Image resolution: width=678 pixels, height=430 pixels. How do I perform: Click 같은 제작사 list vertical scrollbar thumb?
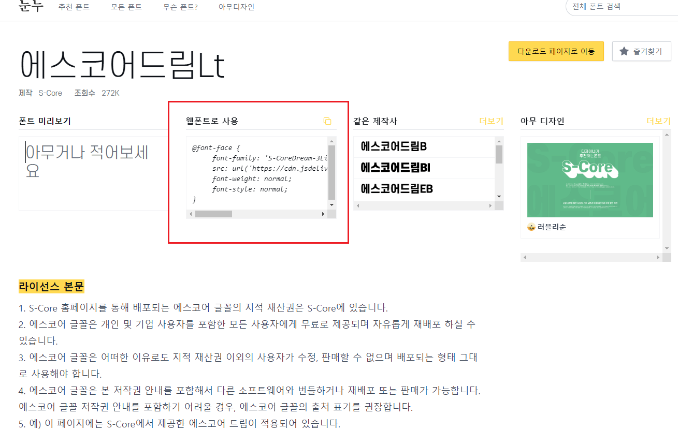pyautogui.click(x=499, y=154)
